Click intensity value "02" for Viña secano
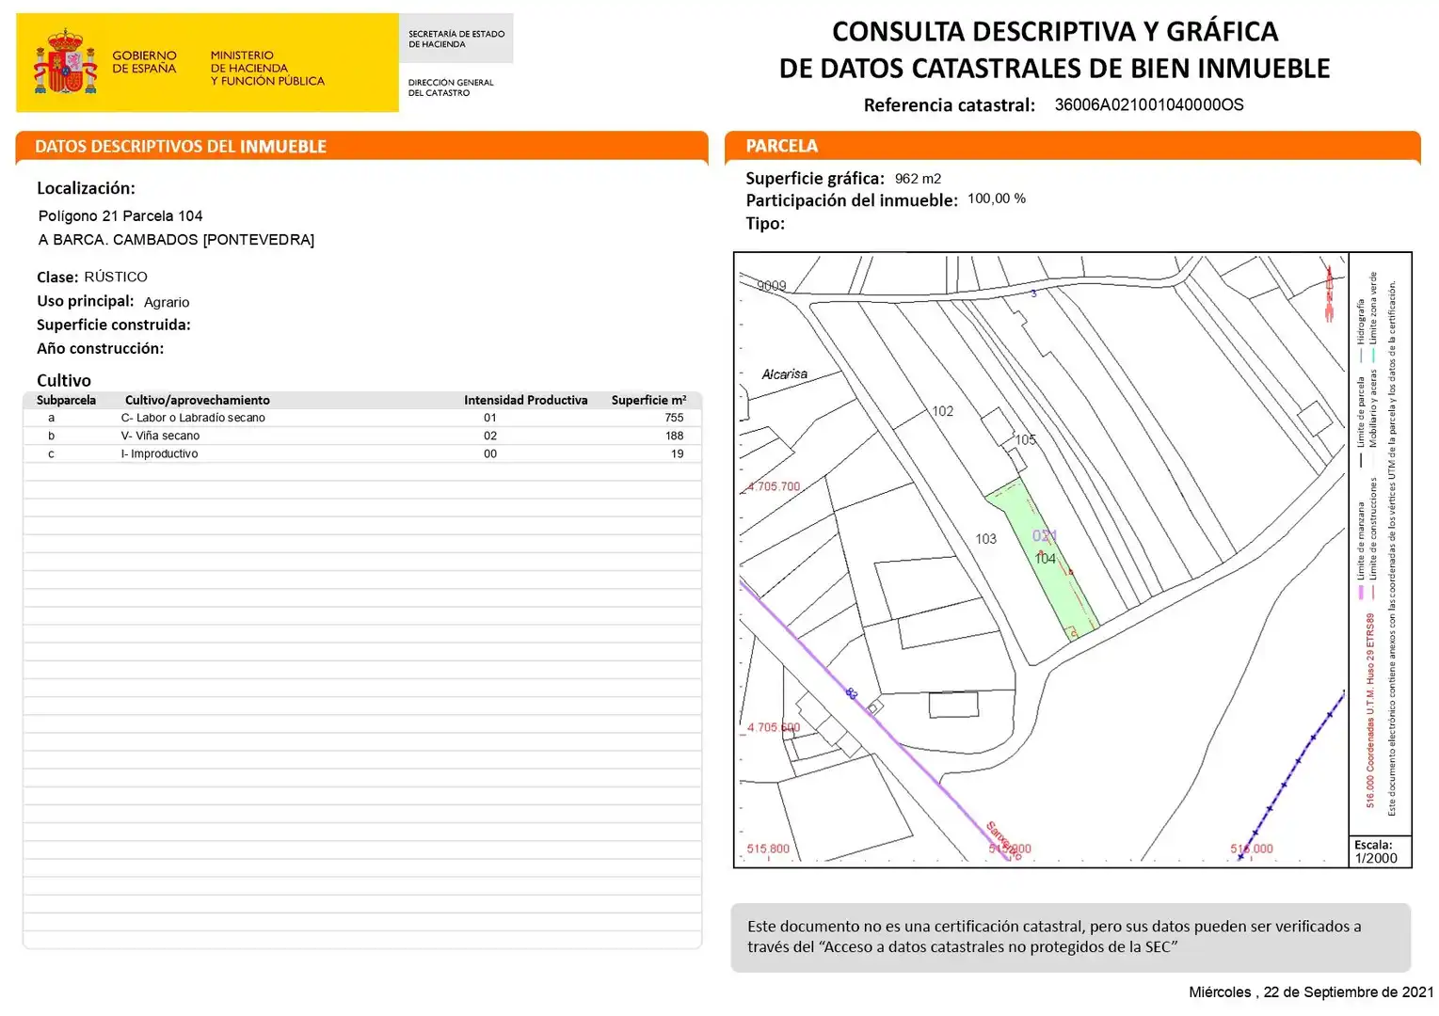Viewport: 1439px width, 1016px height. (x=490, y=436)
